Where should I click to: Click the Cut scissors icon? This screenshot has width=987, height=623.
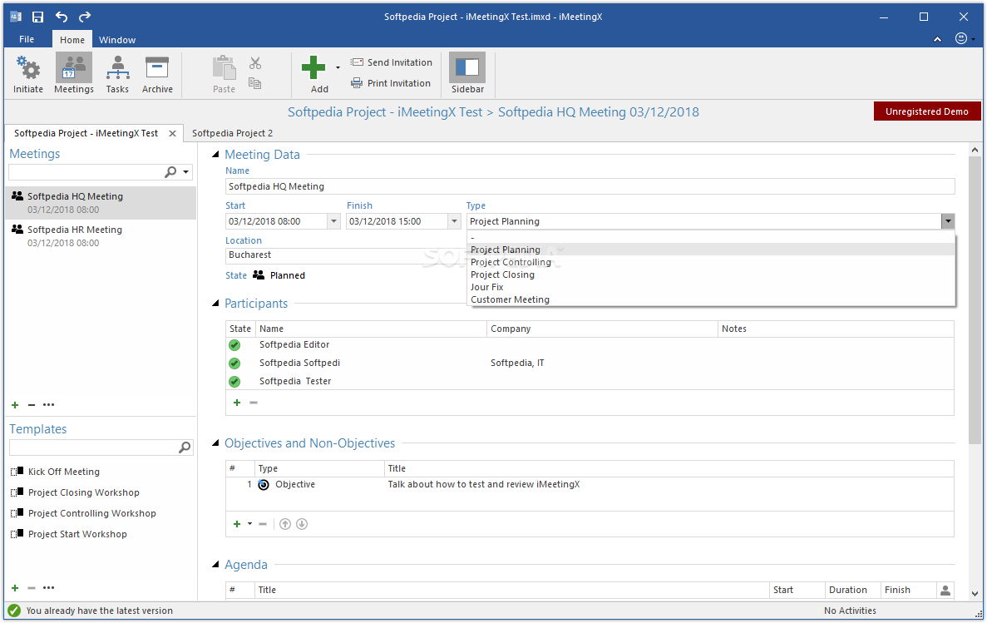click(255, 63)
